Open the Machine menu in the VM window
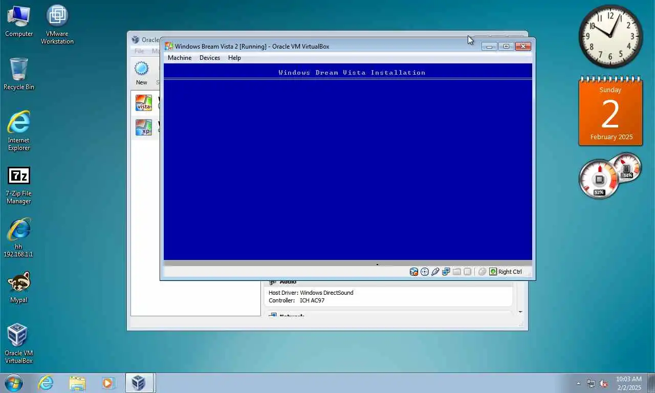This screenshot has width=655, height=393. click(180, 58)
